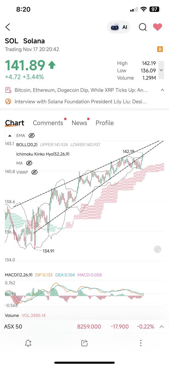Screen dimensions: 169x367
Task: Expand the ASX 50 index ticker bar
Action: [x=84, y=327]
